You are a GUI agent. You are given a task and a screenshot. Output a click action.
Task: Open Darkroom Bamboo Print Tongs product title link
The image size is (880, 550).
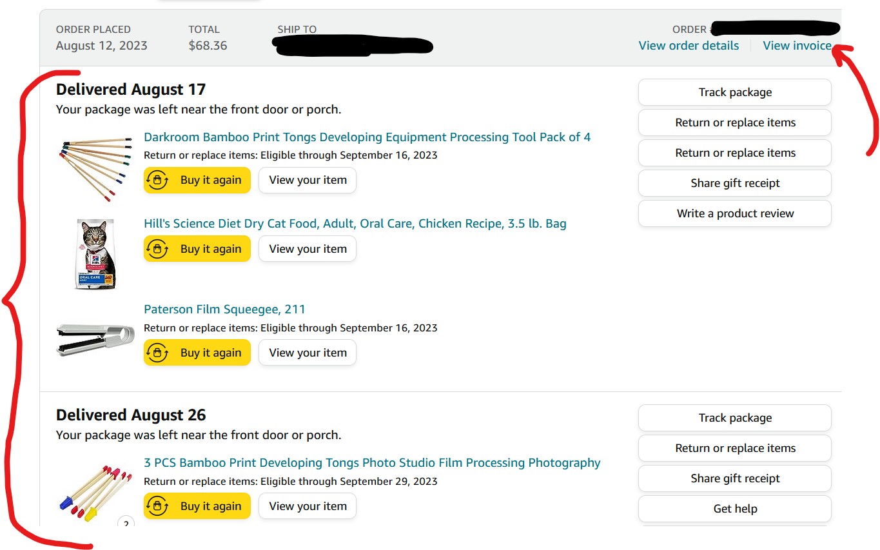coord(367,137)
